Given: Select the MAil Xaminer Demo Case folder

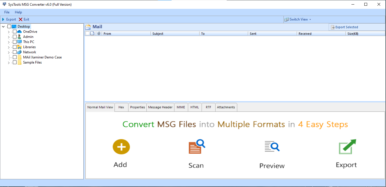Looking at the screenshot, I should [42, 57].
